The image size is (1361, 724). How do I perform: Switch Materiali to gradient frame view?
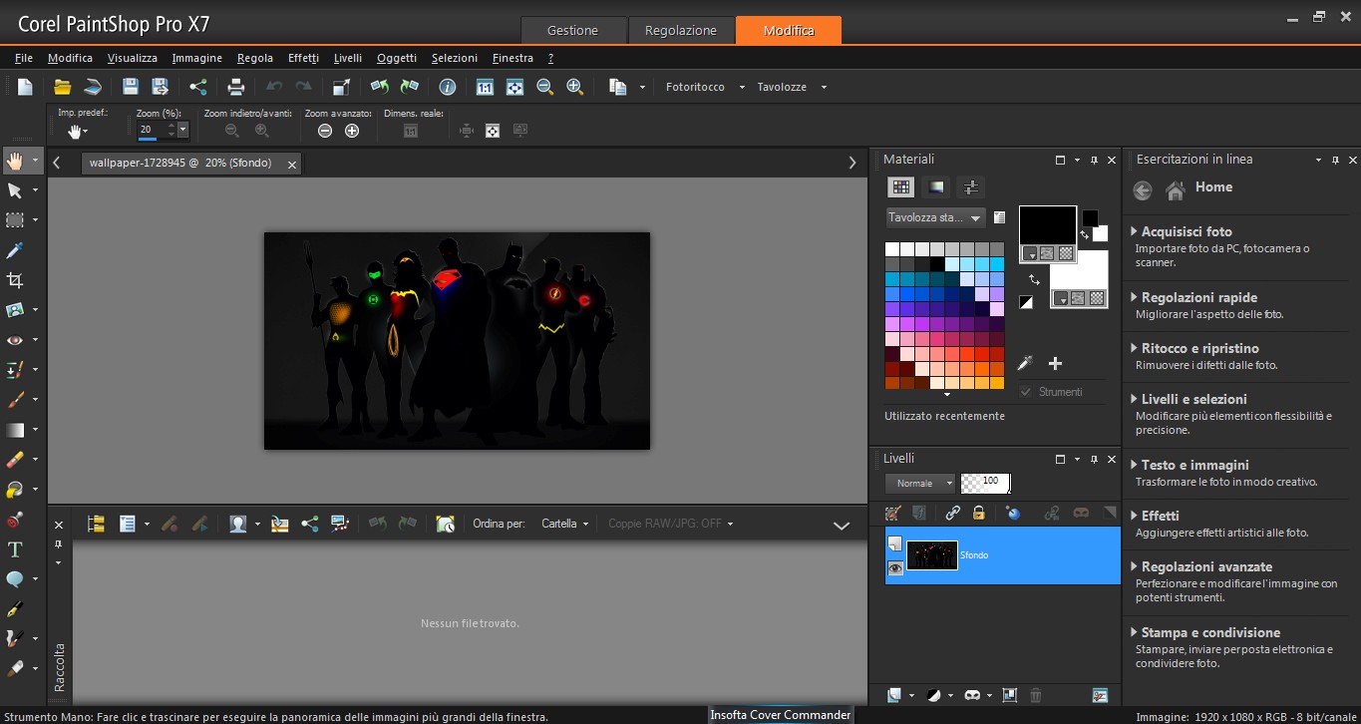pos(936,186)
